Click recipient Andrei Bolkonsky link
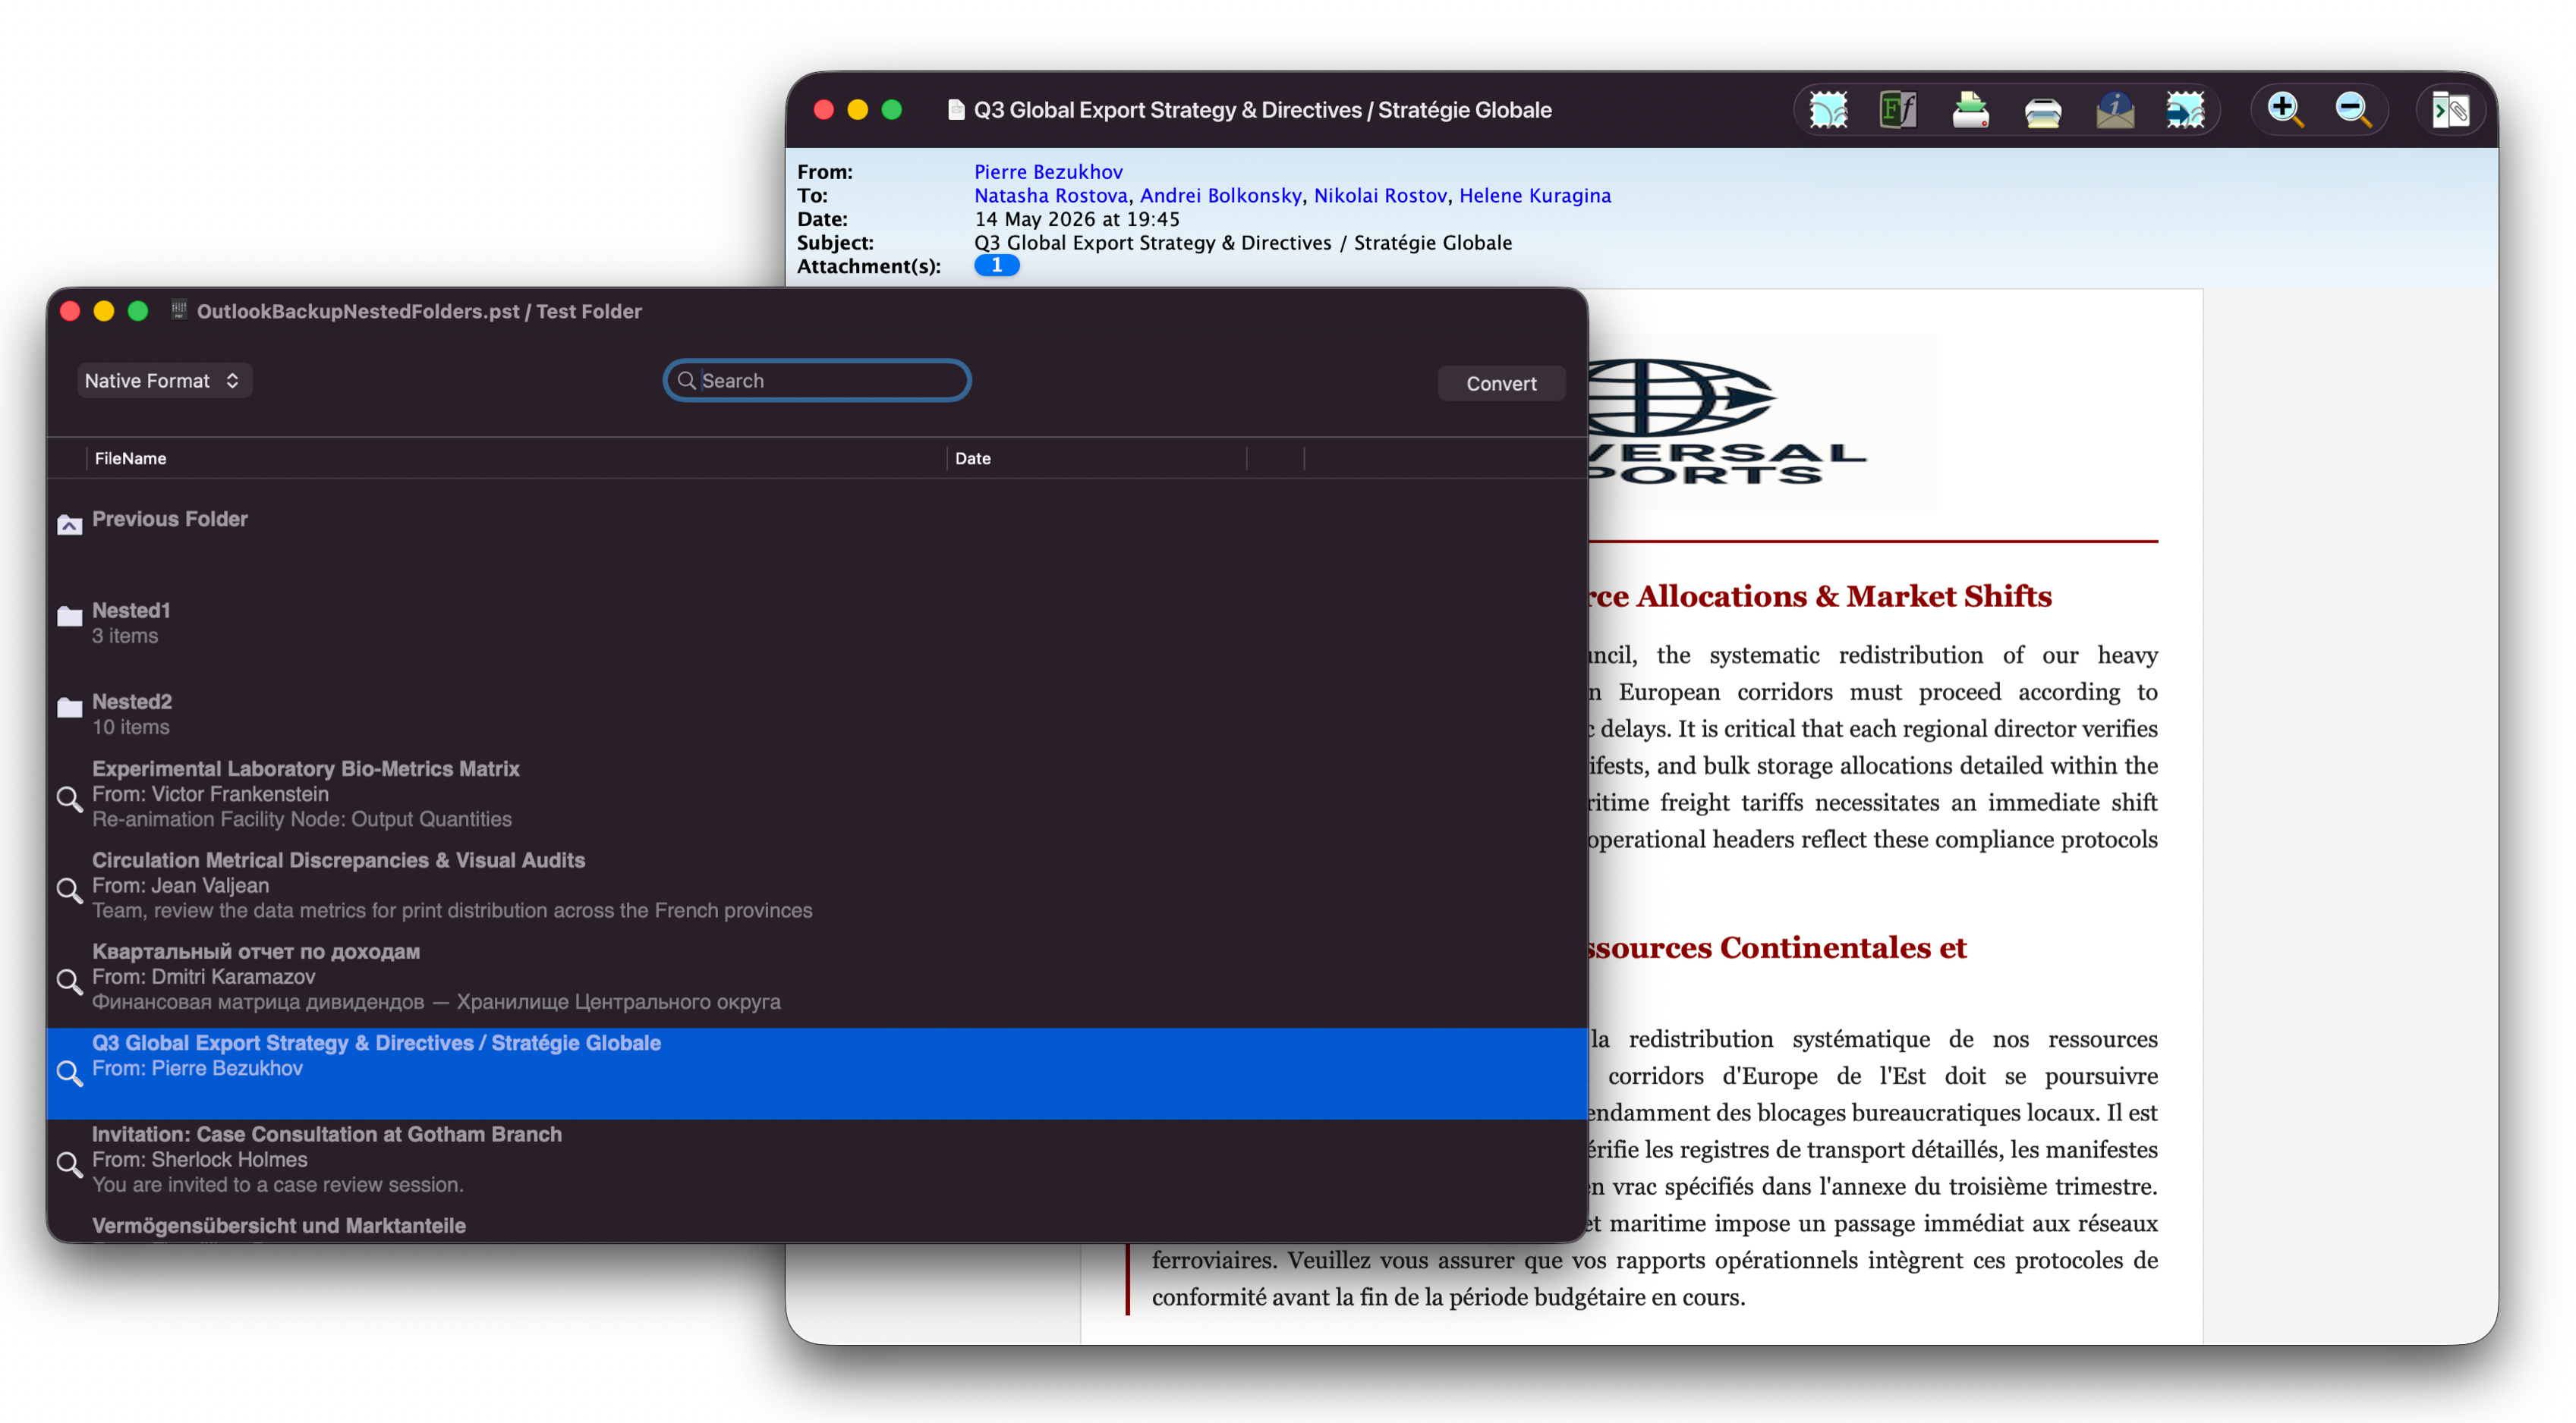 [x=1221, y=196]
